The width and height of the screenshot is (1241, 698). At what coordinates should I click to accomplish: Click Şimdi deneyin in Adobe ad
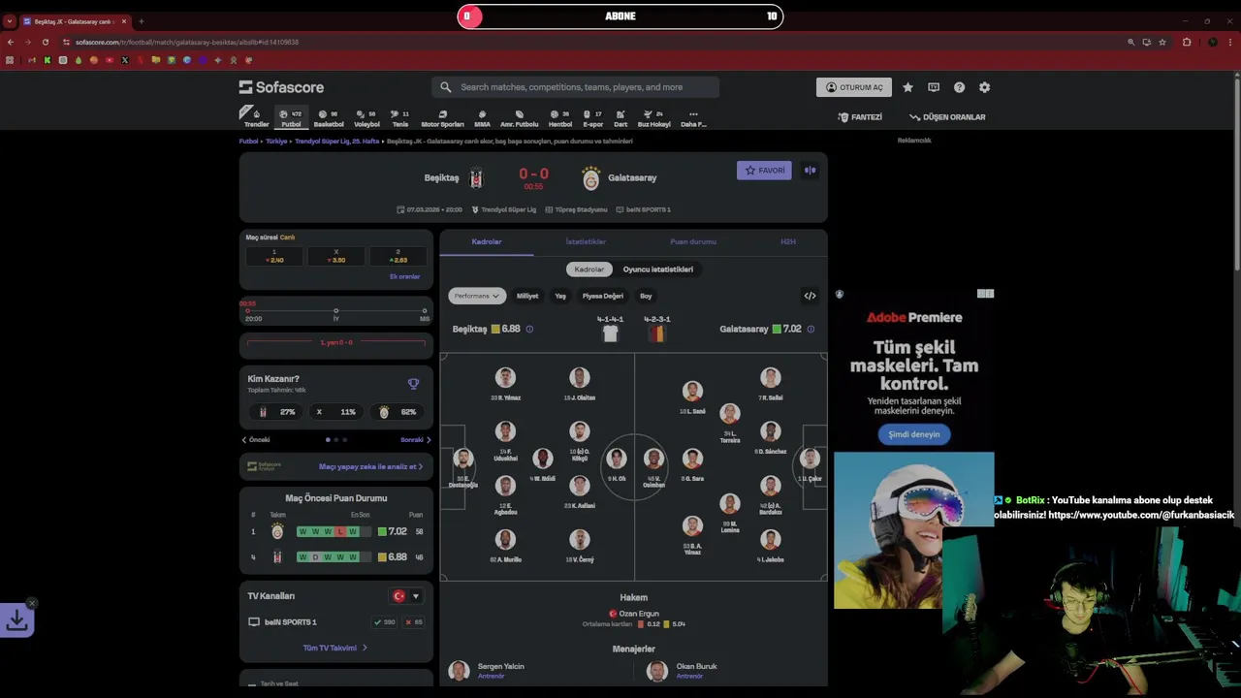point(914,434)
